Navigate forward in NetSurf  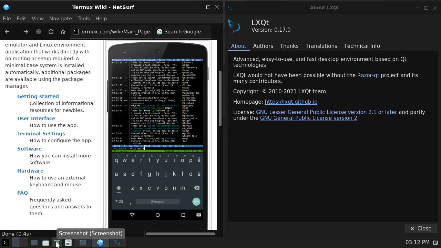coord(26,32)
